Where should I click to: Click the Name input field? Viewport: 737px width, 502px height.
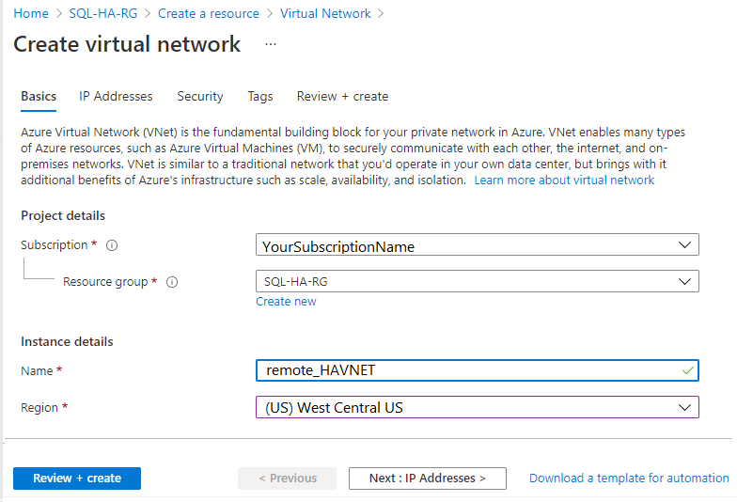[470, 370]
